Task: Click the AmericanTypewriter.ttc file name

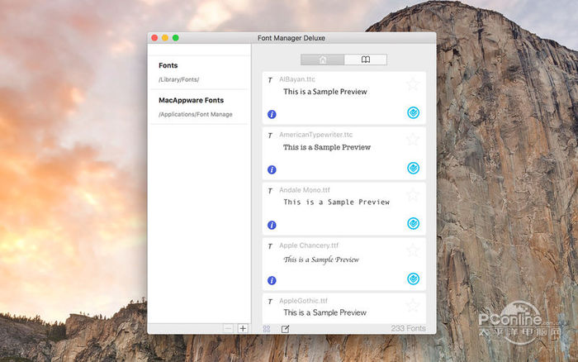Action: pyautogui.click(x=316, y=135)
